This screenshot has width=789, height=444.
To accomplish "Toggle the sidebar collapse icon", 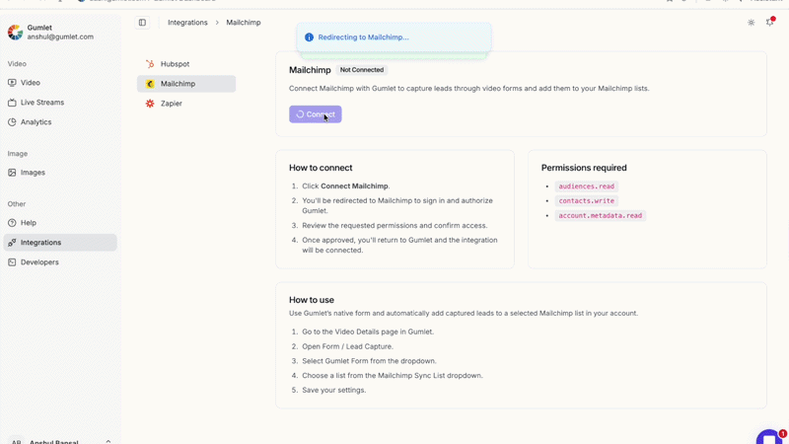I will click(142, 23).
